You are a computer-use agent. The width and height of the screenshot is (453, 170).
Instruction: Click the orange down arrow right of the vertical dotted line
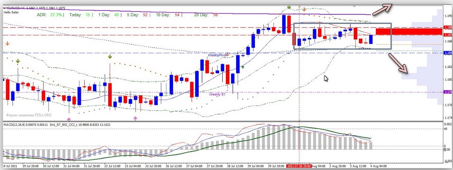point(304,9)
